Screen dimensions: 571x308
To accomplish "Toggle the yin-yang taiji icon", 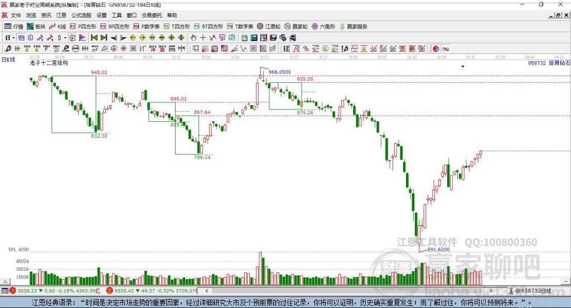I will coord(436,49).
